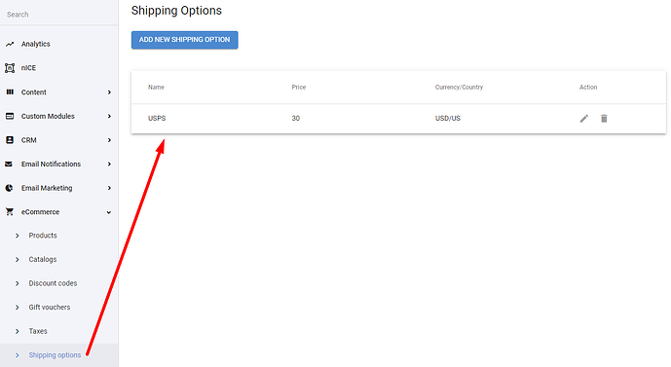This screenshot has width=671, height=367.
Task: Click the Email Notifications envelope icon
Action: coord(9,164)
